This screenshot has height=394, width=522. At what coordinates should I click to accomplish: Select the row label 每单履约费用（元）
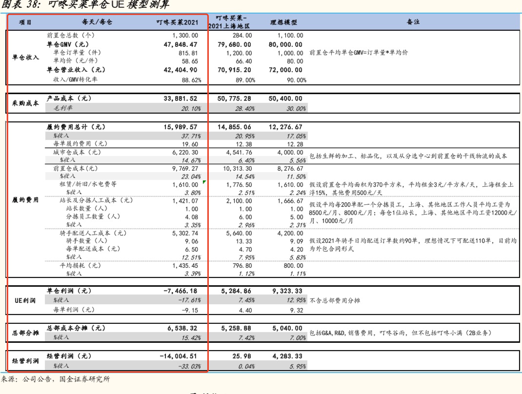click(x=80, y=144)
